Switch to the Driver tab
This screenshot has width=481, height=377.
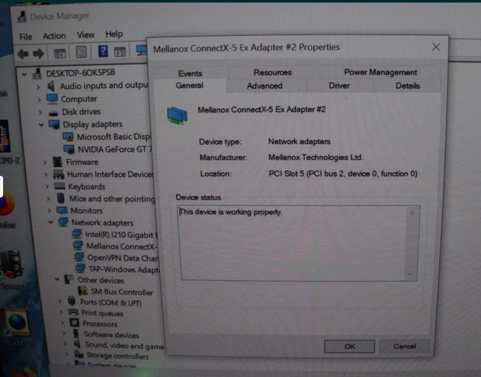coord(339,86)
